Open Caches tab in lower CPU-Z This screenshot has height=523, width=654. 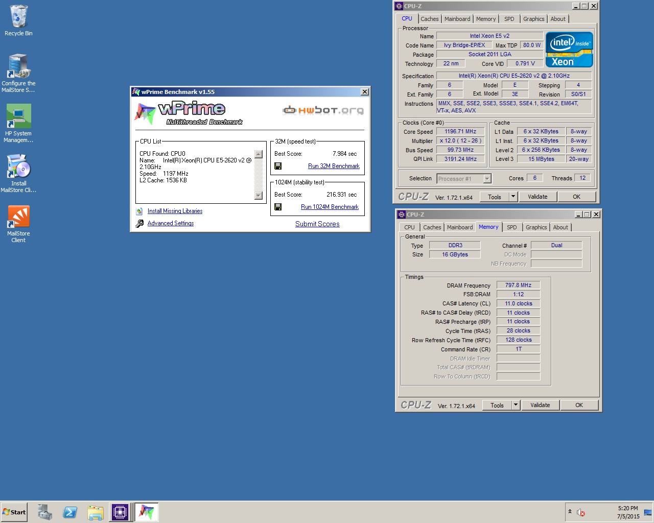[432, 227]
